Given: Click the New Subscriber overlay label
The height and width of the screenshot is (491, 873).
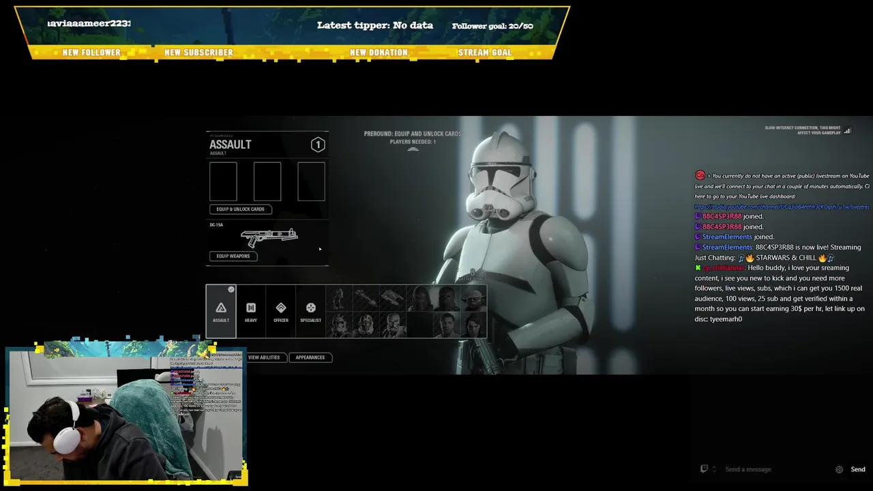Looking at the screenshot, I should click(198, 53).
